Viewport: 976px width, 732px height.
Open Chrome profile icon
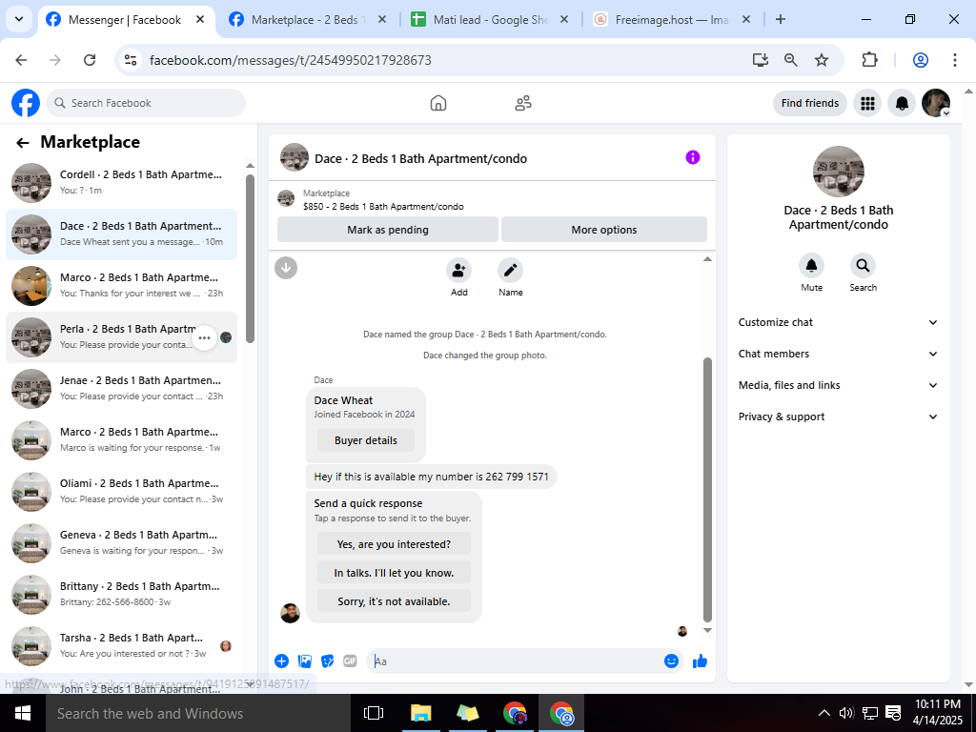click(920, 60)
